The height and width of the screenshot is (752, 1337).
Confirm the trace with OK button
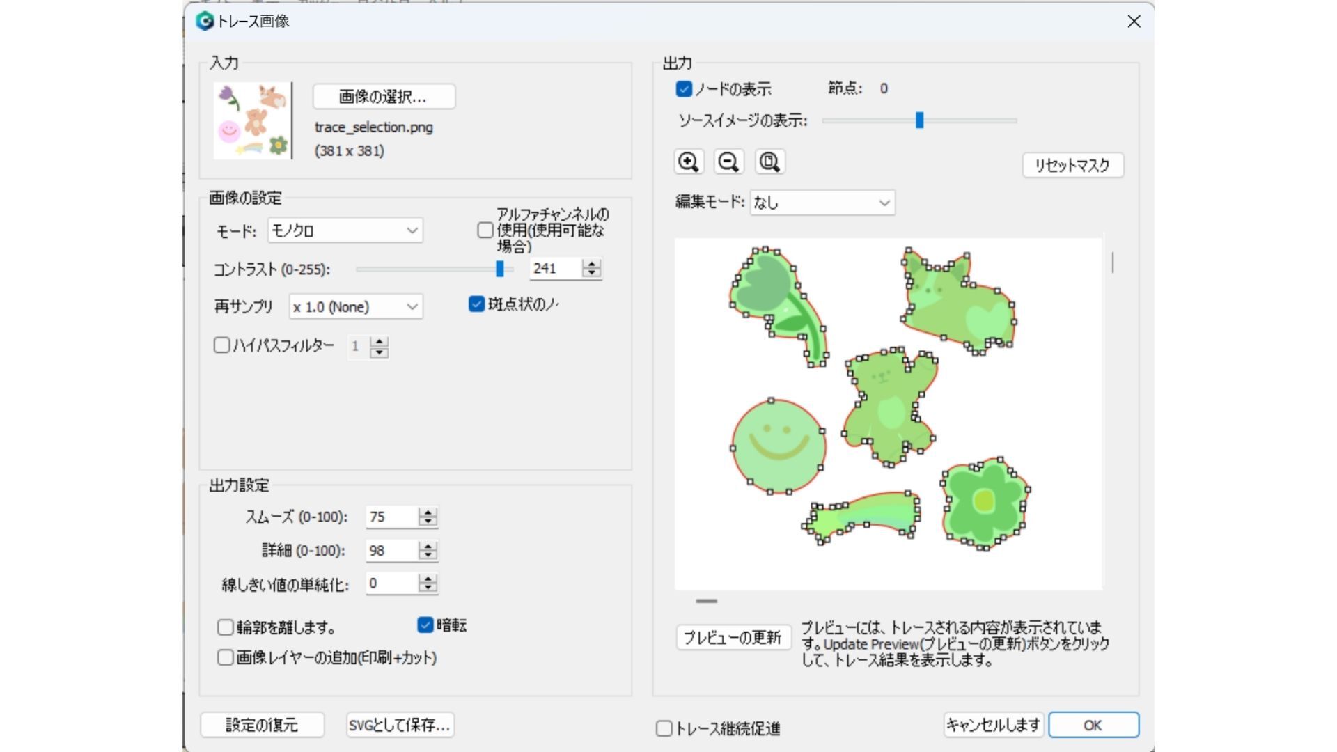click(1093, 725)
